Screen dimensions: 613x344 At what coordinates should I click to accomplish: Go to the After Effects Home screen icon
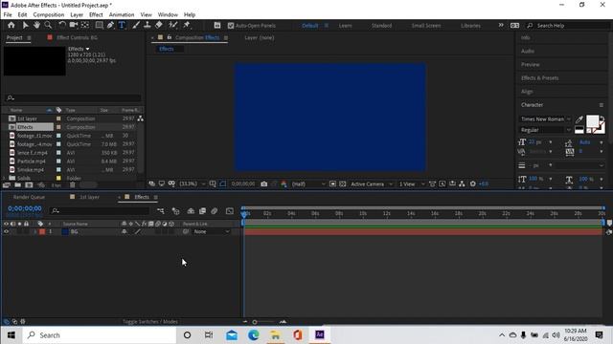point(11,25)
